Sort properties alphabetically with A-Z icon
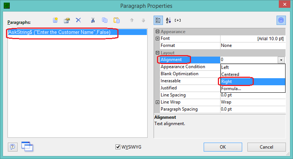Screen dimensions: 293x159 [x=168, y=20]
